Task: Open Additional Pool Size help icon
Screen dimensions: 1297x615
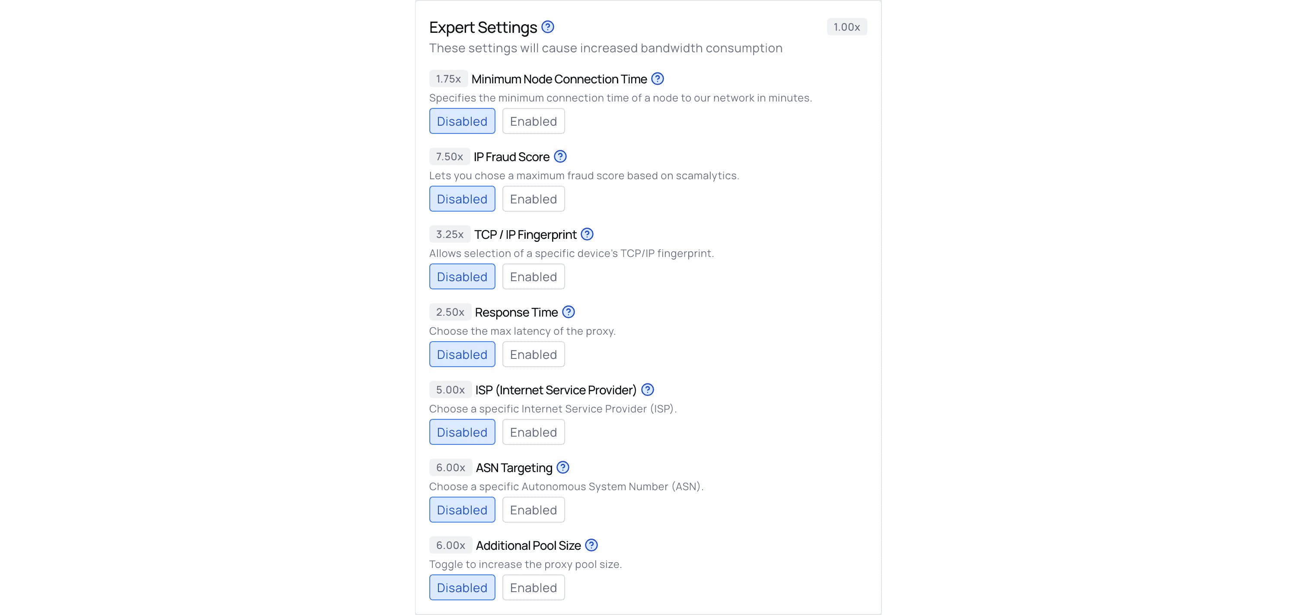Action: point(591,545)
